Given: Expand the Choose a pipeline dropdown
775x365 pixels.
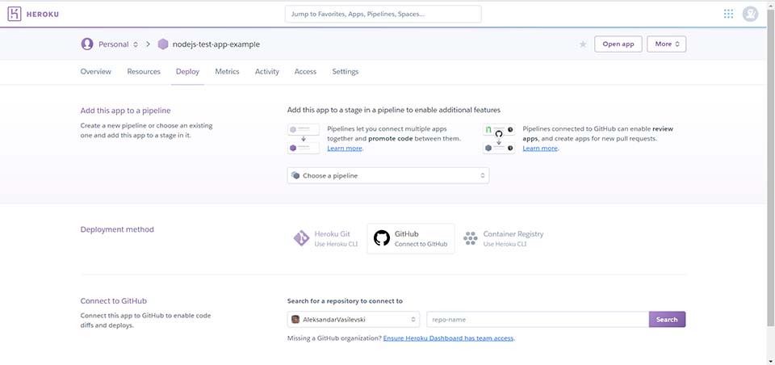Looking at the screenshot, I should [388, 175].
